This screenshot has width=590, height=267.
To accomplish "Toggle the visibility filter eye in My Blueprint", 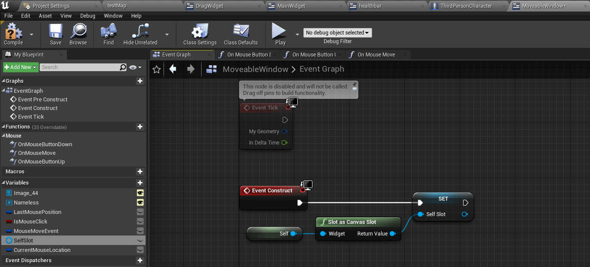I will tap(133, 67).
